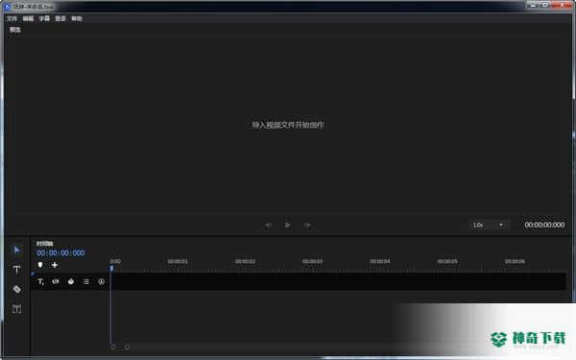Step back to the previous frame

coord(268,225)
